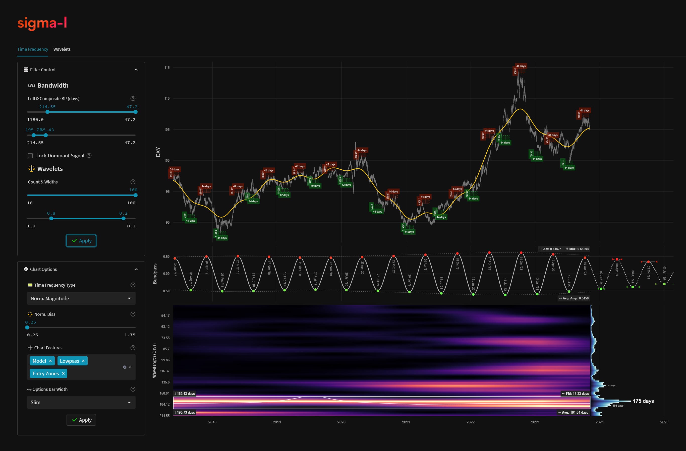The image size is (686, 451).
Task: Click the 195.73 days band label
Action: coord(185,412)
